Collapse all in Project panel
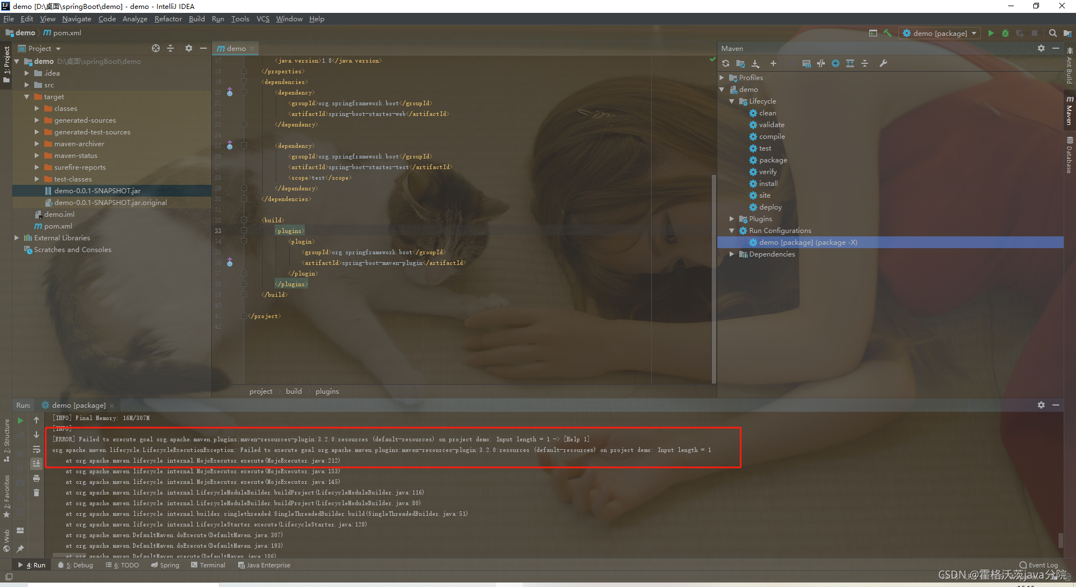The width and height of the screenshot is (1076, 587). coord(170,49)
